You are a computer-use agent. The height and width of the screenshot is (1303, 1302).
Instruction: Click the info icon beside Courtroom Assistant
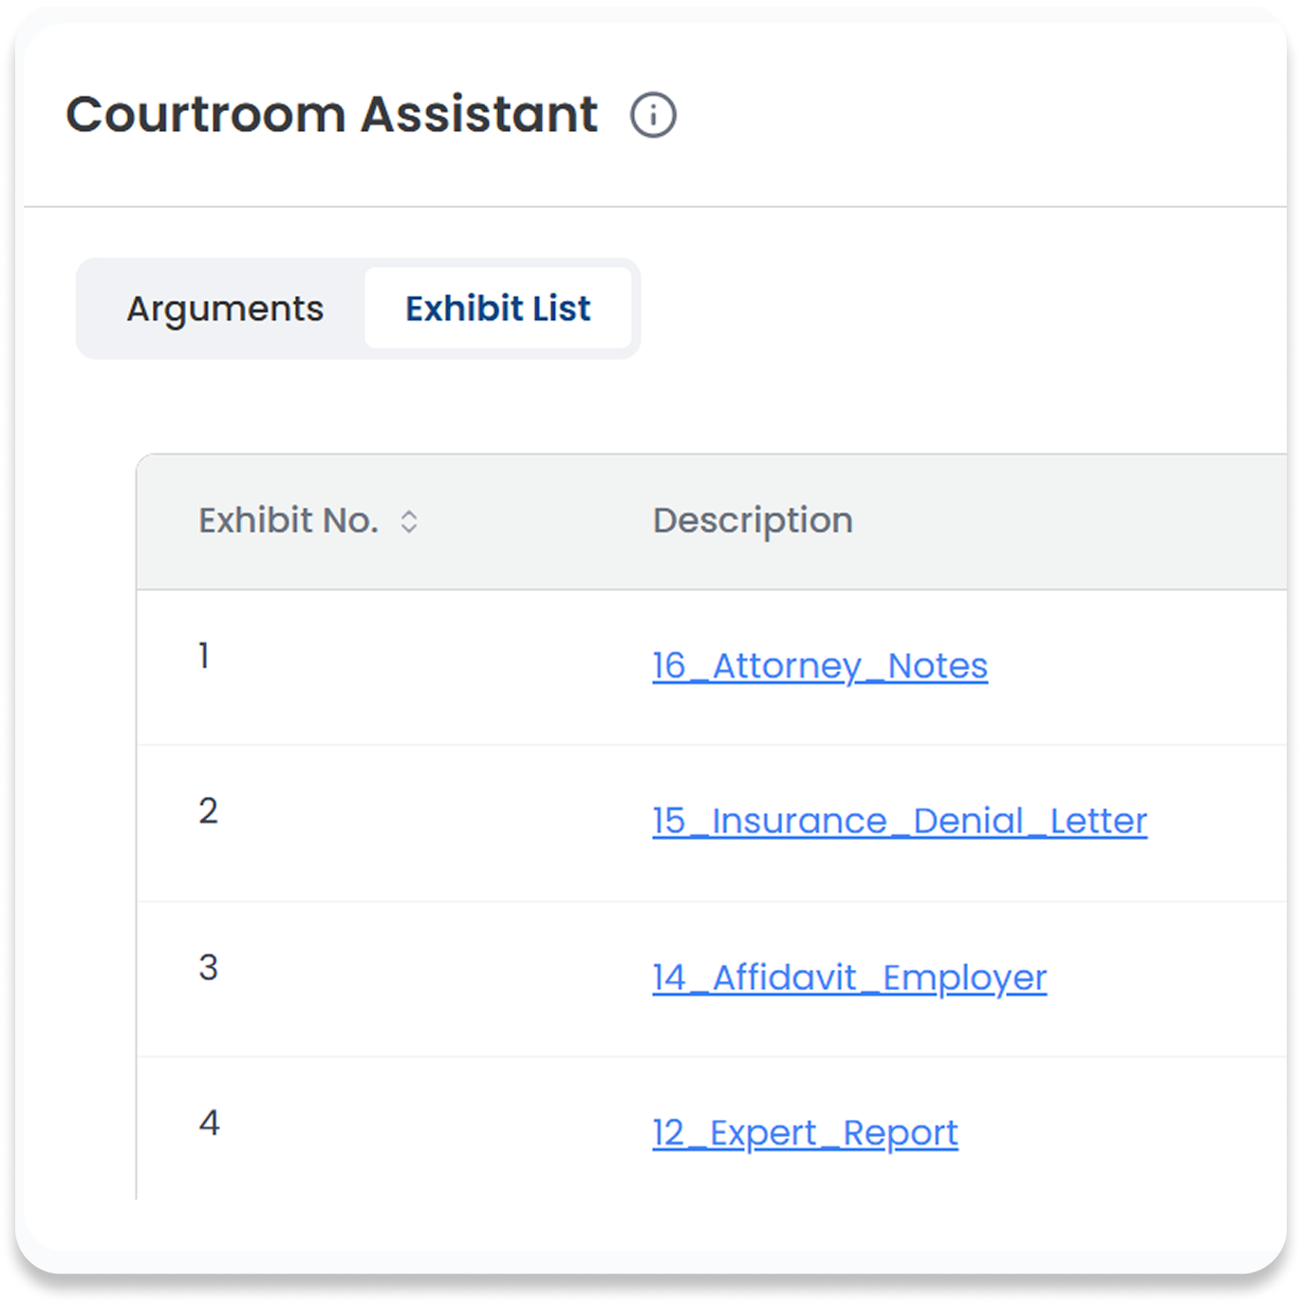[654, 115]
